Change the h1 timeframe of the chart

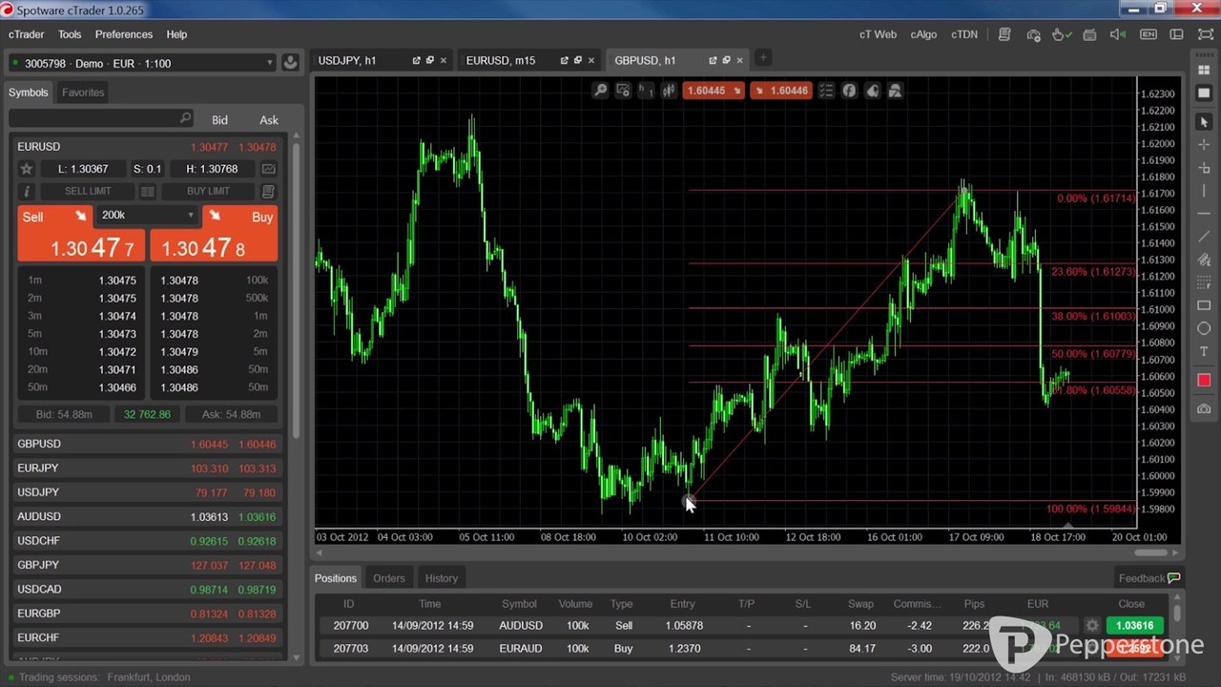click(646, 91)
